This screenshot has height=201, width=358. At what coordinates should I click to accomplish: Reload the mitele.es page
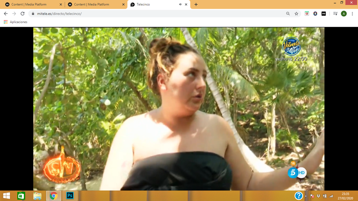point(22,13)
